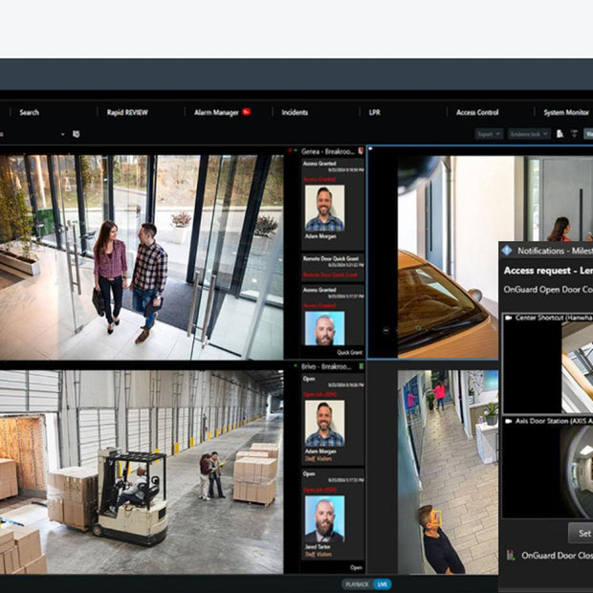
Task: Click the icon beside the view selector
Action: pyautogui.click(x=76, y=134)
